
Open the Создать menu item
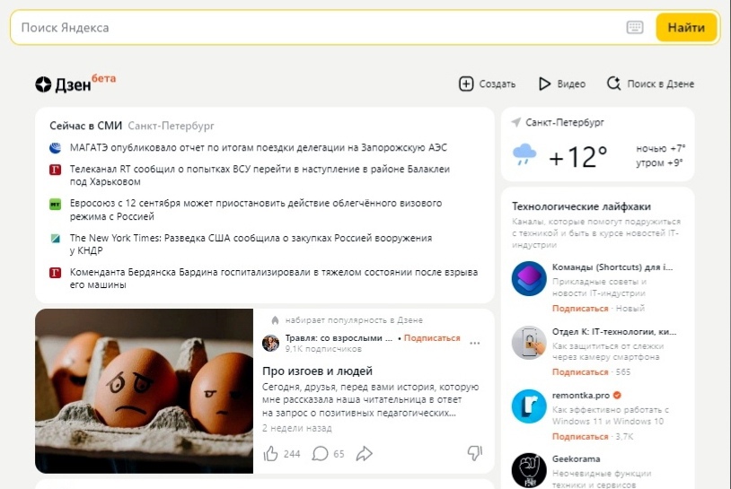click(487, 84)
